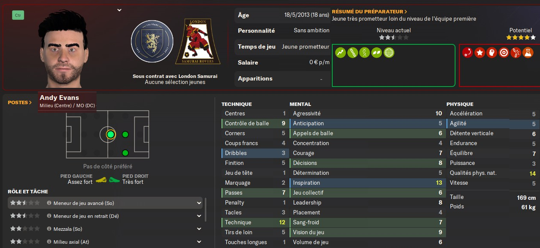540x248 pixels.
Task: Click the London Samurai Rovers crest
Action: (x=198, y=42)
